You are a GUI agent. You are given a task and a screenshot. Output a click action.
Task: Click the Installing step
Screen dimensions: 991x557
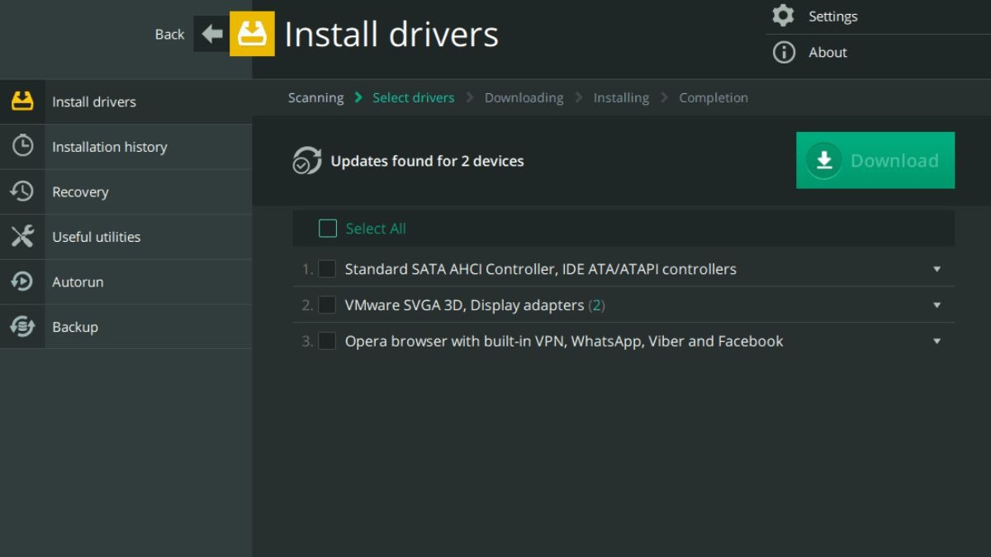coord(621,97)
